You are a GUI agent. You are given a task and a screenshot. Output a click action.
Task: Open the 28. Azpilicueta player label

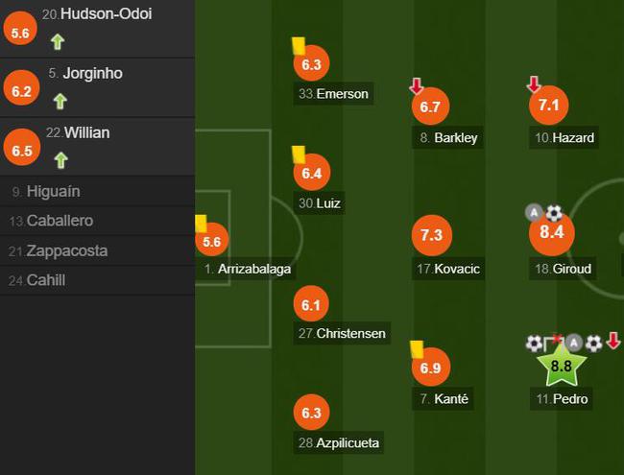tap(339, 442)
